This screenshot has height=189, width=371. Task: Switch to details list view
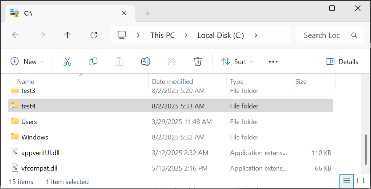tap(346, 181)
